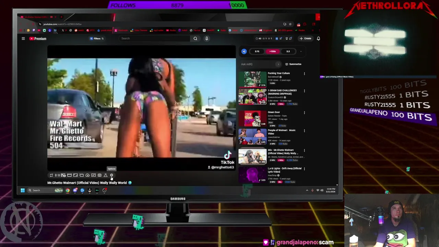Open Chrome from the taskbar

(x=68, y=190)
